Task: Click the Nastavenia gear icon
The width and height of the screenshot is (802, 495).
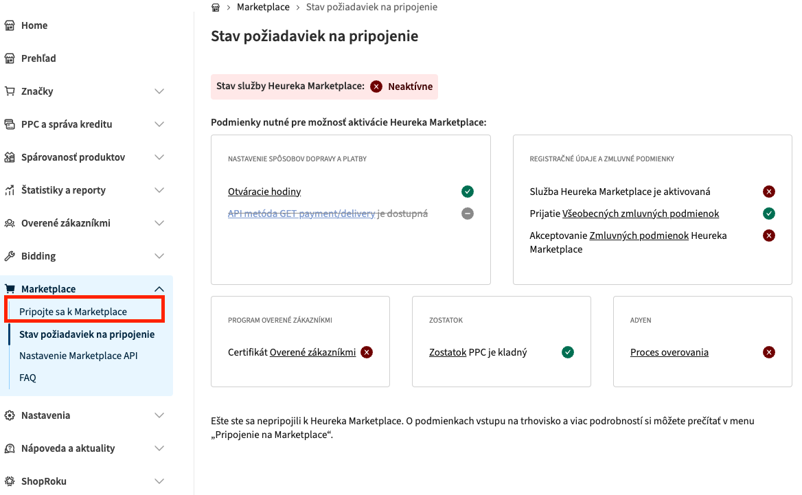Action: point(10,415)
